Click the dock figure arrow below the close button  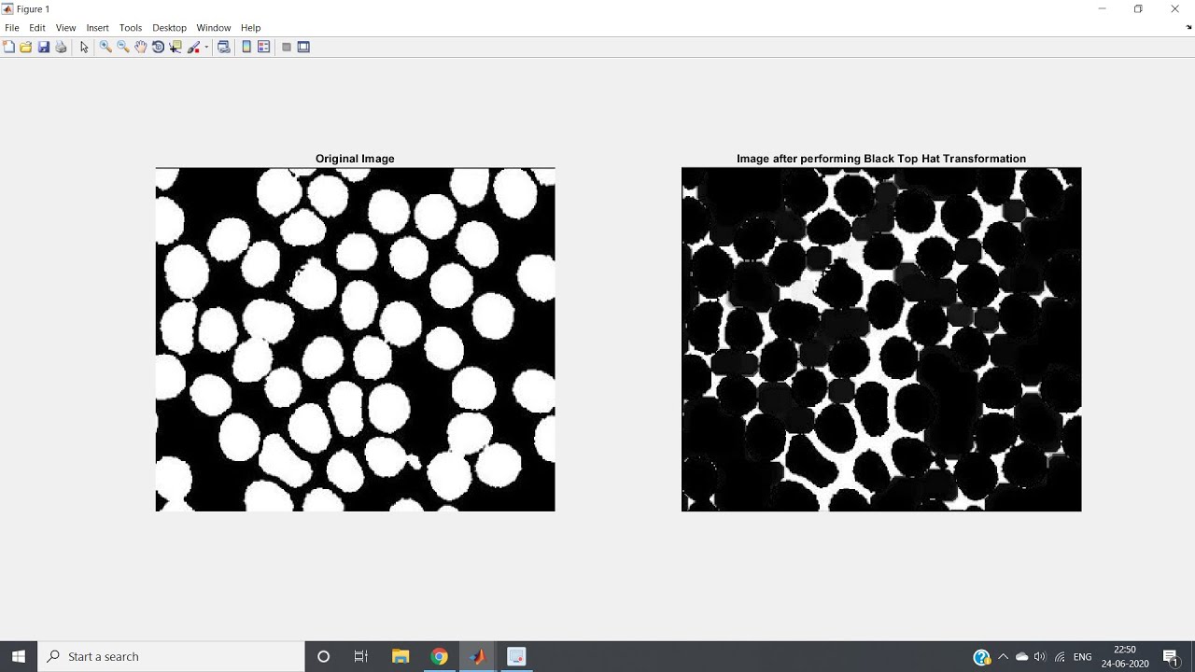(1188, 28)
